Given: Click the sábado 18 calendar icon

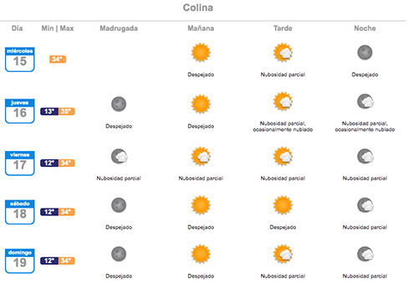Looking at the screenshot, I should click(20, 212).
